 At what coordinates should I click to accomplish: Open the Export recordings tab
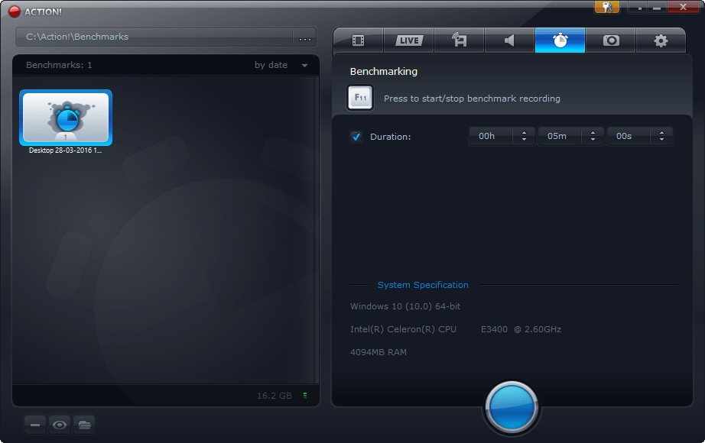point(459,40)
